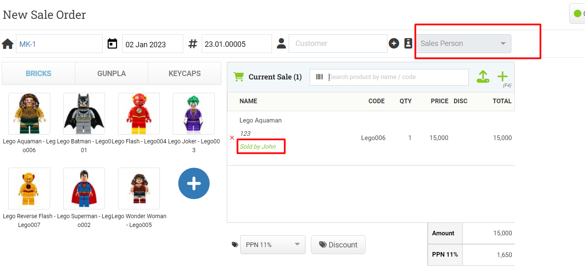Click the Lego006 code cell

point(373,138)
